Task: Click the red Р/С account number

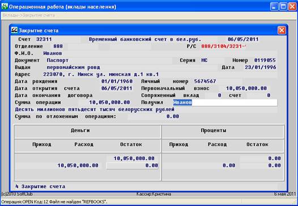Action: pyautogui.click(x=223, y=46)
